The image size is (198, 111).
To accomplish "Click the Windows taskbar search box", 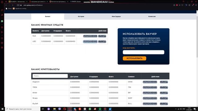I will 23,109.
